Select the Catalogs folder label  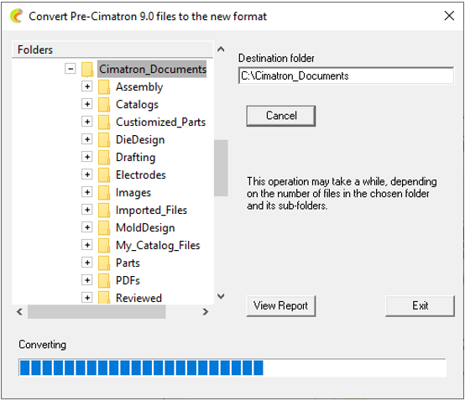point(137,104)
